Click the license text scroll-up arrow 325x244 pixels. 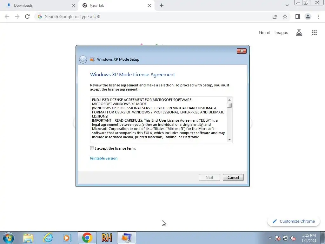pos(229,100)
